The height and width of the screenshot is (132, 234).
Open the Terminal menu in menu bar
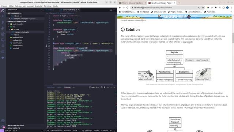pyautogui.click(x=48, y=6)
